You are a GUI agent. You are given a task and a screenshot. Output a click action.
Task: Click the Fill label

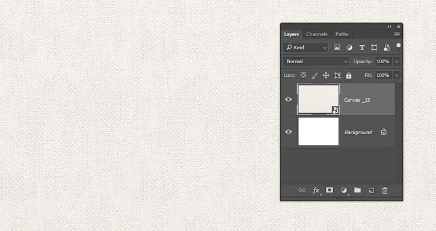tap(368, 75)
